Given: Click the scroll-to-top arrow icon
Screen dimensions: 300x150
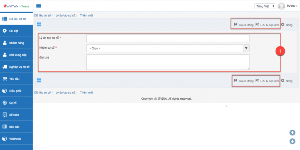Looking at the screenshot, I should [x=292, y=132].
